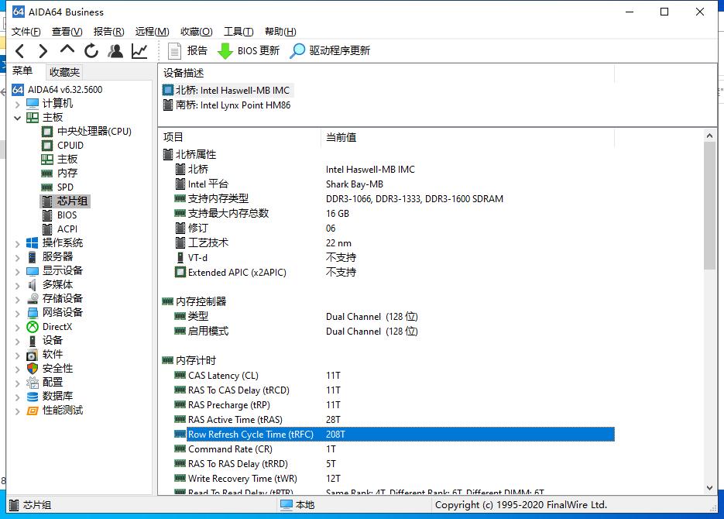Click the shield icon beside 安全性
Image resolution: width=724 pixels, height=519 pixels.
point(33,369)
